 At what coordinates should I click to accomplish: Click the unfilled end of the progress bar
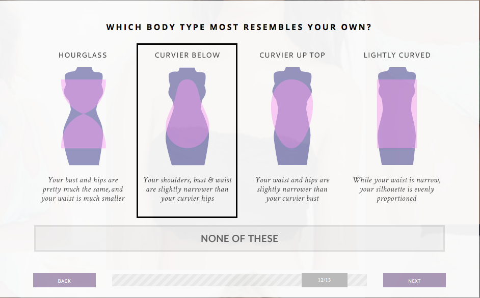357,280
